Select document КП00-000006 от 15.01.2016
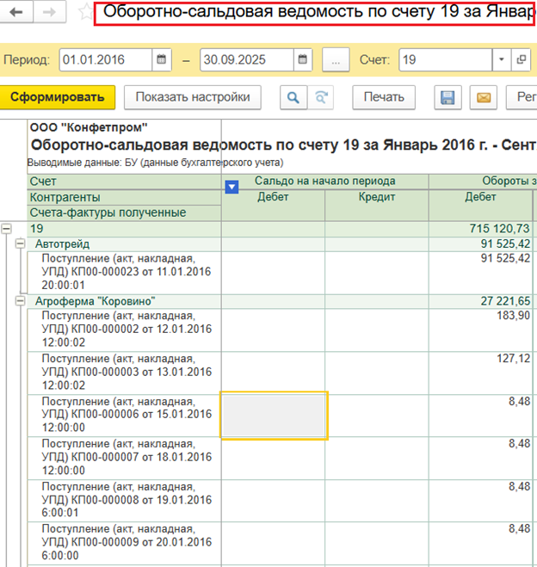 124,415
